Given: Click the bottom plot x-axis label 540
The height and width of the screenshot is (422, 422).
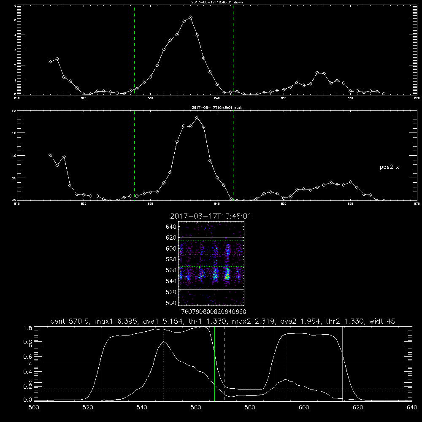Looking at the screenshot, I should 142,408.
